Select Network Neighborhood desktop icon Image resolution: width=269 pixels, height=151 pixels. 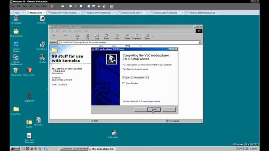tap(16, 60)
